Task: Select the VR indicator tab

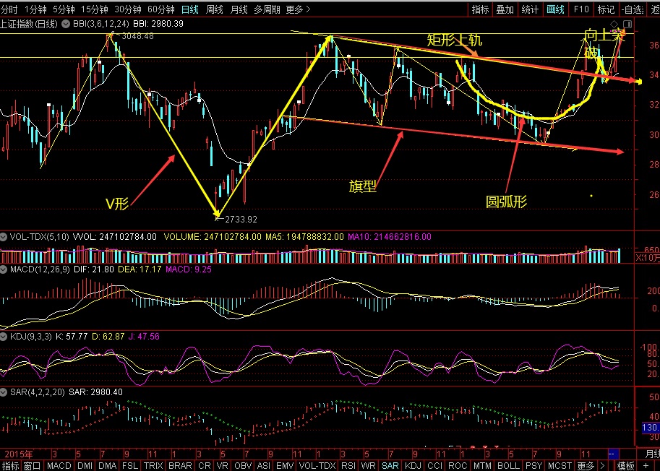Action: (x=222, y=465)
